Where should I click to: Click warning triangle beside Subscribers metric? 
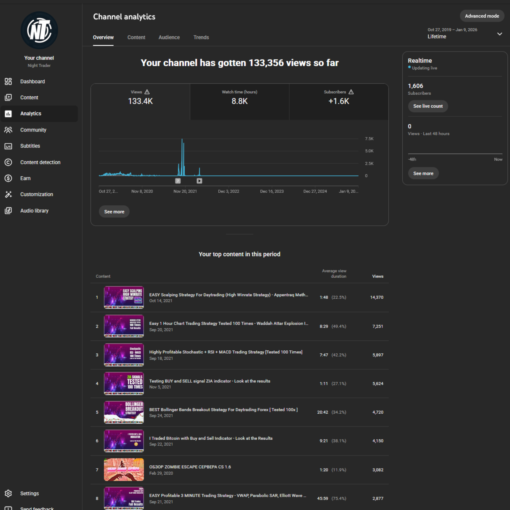point(351,92)
